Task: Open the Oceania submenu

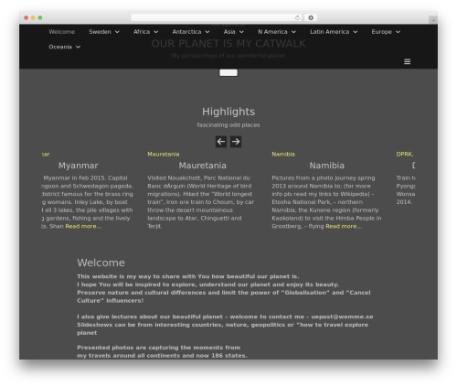Action: (65, 47)
